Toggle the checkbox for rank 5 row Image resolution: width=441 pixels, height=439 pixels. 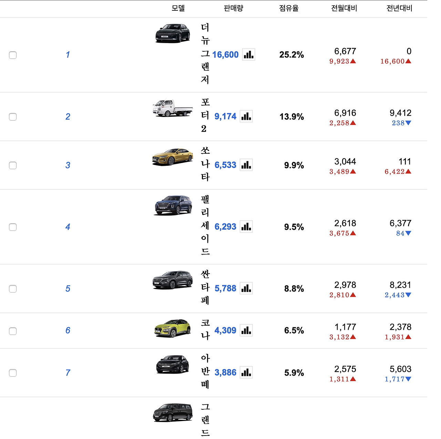(x=13, y=289)
